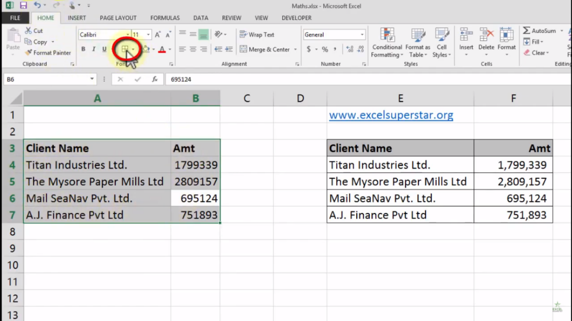Image resolution: width=572 pixels, height=321 pixels.
Task: Switch to the FORMULAS ribbon tab
Action: pos(165,18)
